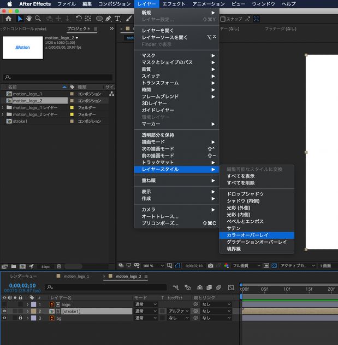Click the 名前 column header
Image resolution: width=338 pixels, height=345 pixels.
13,87
